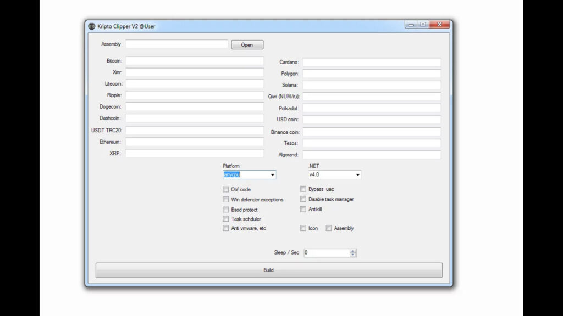Focus the Assembly path input field

coord(176,44)
